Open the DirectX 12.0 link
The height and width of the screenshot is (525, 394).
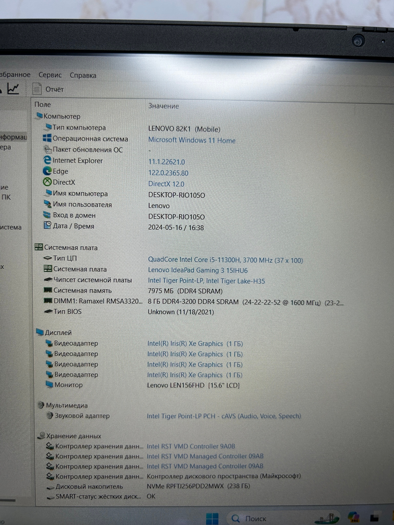pos(166,184)
